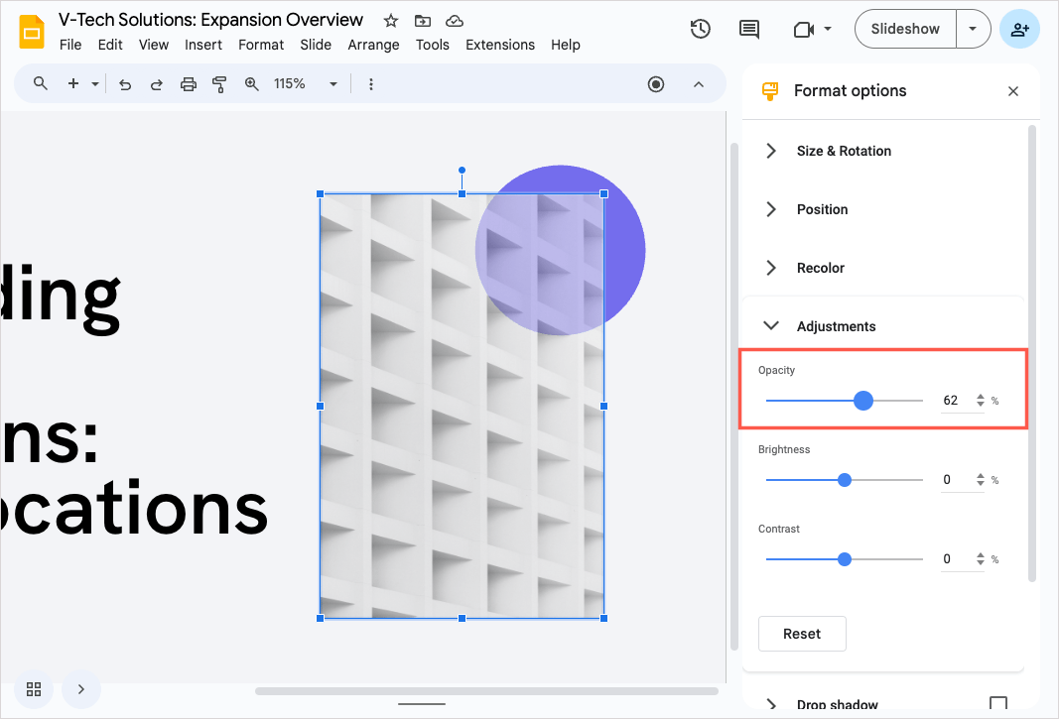Image resolution: width=1059 pixels, height=719 pixels.
Task: Open version history clock icon
Action: tap(701, 29)
